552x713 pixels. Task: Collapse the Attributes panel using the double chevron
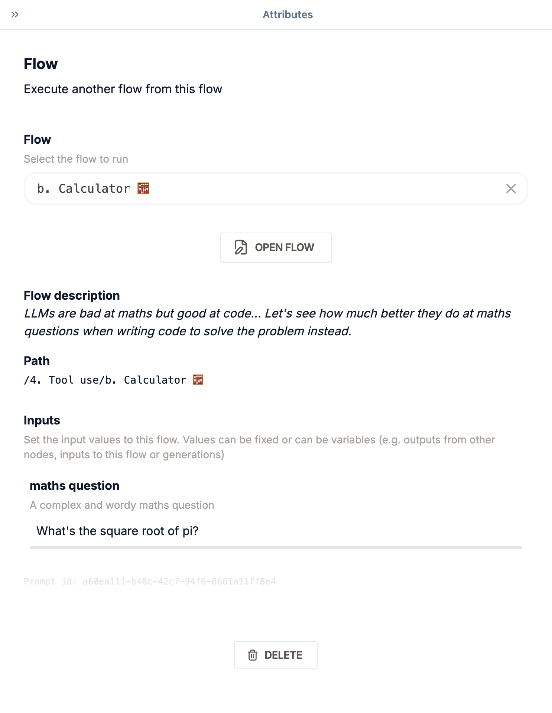click(15, 15)
